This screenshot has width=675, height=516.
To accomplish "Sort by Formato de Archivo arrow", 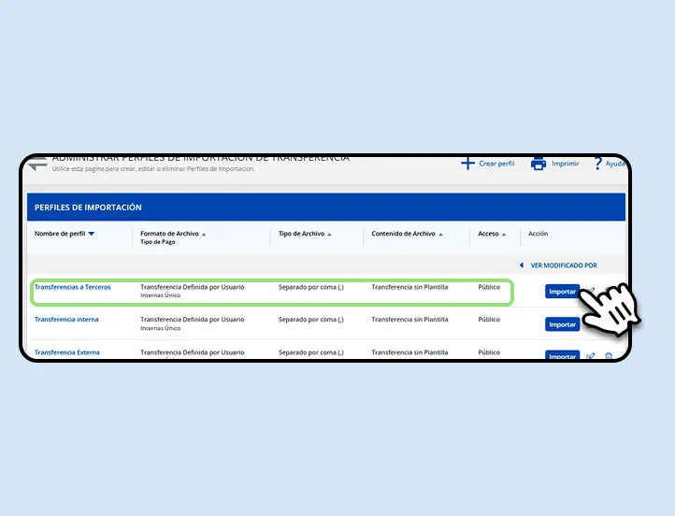I will 204,235.
